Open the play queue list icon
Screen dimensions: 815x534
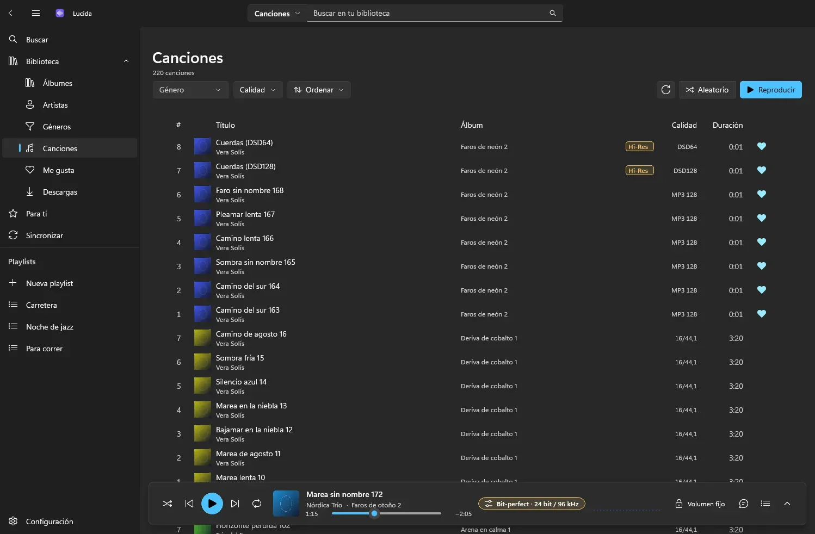click(x=765, y=504)
